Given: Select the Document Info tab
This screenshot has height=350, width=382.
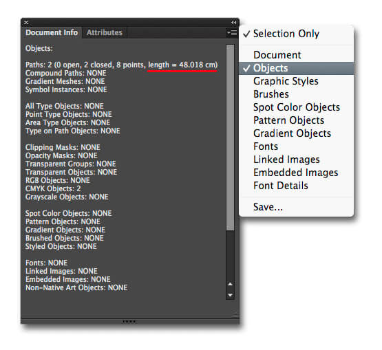Looking at the screenshot, I should (x=52, y=32).
